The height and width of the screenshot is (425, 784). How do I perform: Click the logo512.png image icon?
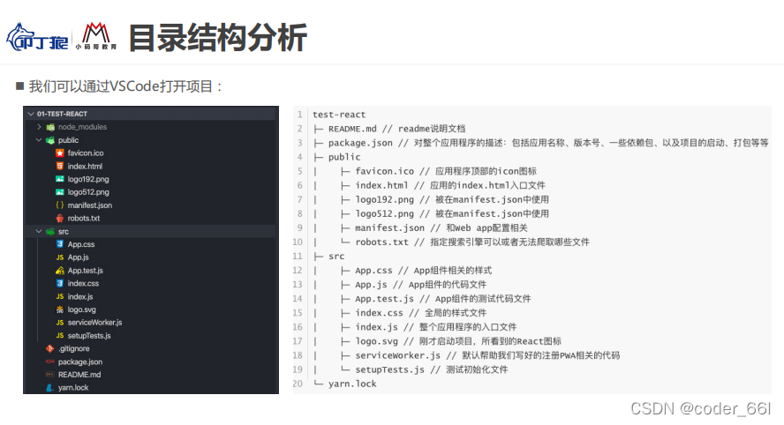pos(60,191)
